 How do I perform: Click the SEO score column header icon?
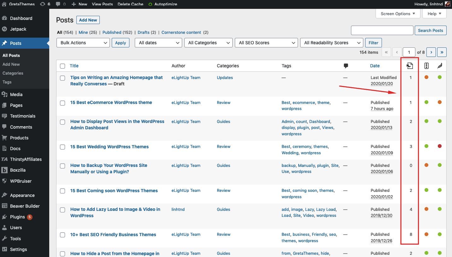[426, 66]
